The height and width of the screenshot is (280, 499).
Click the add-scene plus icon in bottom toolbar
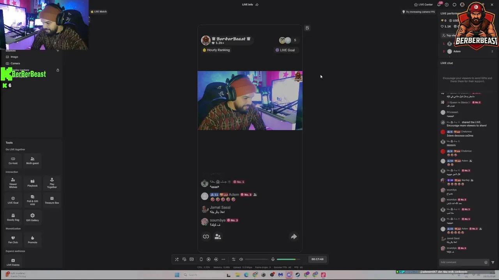pyautogui.click(x=191, y=259)
